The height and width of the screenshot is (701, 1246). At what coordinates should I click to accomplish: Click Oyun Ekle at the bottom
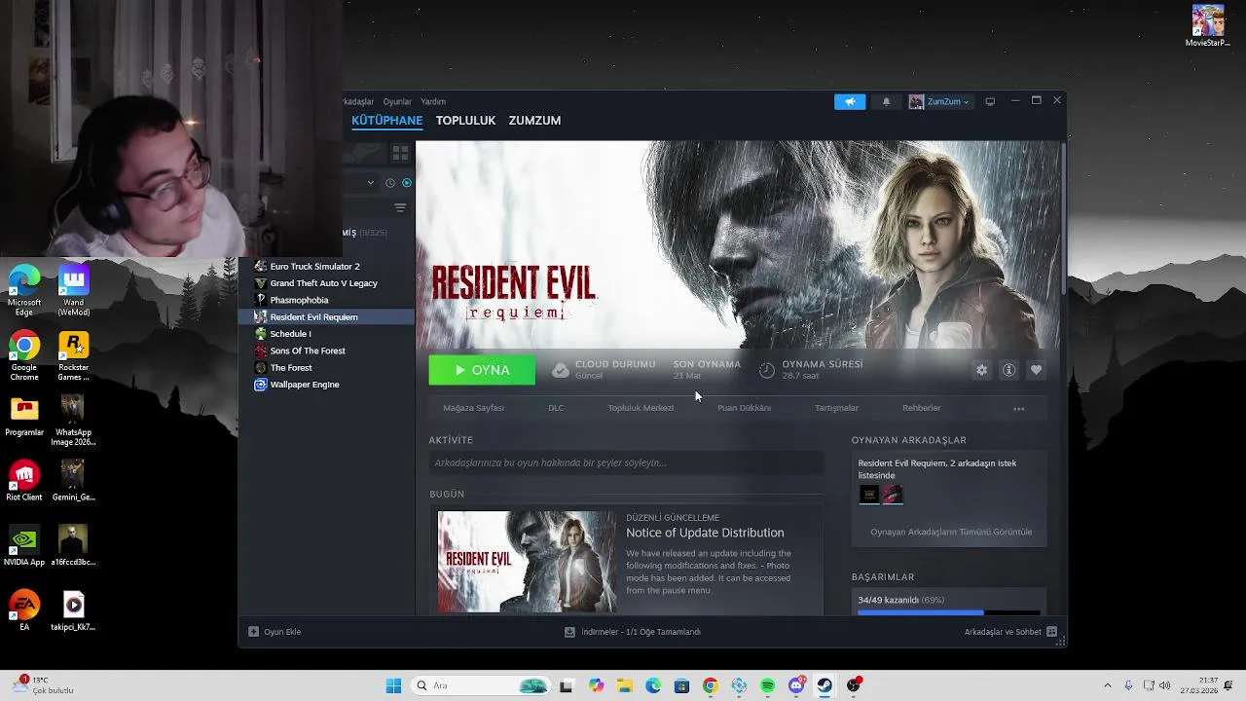(275, 632)
